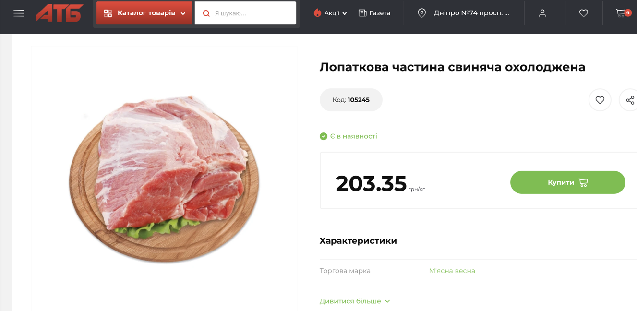The height and width of the screenshot is (311, 637).
Task: Click the green Купити button
Action: click(x=568, y=182)
